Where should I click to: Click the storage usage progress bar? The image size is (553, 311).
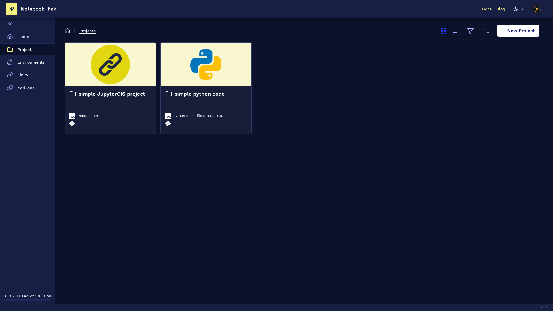point(28,300)
